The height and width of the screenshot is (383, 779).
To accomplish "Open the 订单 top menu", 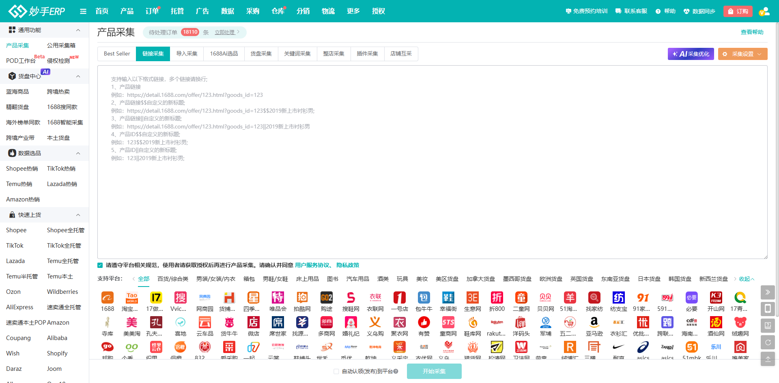I will click(152, 11).
